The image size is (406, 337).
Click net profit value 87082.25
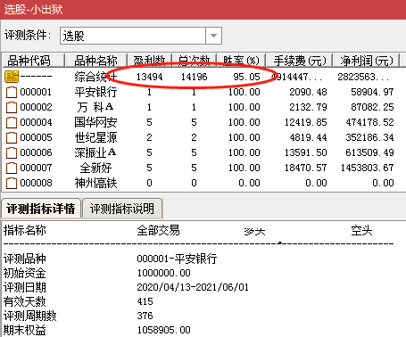pyautogui.click(x=372, y=107)
